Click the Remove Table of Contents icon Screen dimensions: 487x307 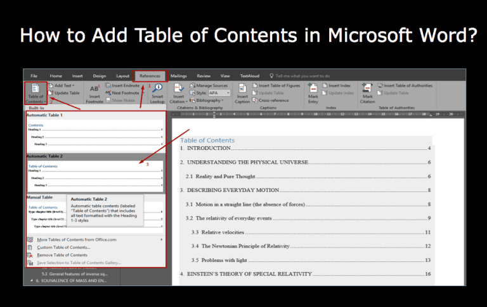[x=30, y=255]
